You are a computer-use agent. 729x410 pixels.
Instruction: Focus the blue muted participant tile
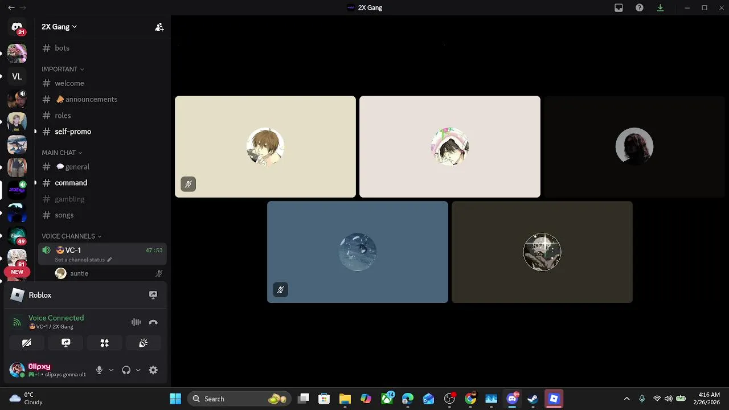pos(358,252)
